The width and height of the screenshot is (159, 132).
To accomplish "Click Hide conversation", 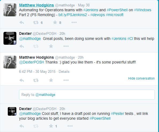I will [141, 78].
